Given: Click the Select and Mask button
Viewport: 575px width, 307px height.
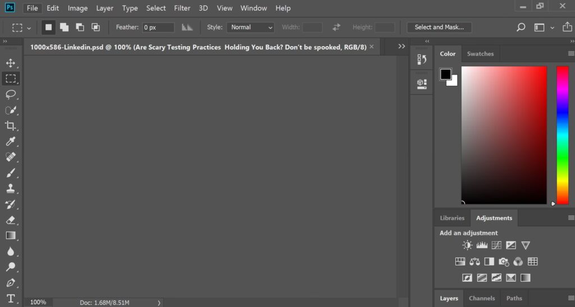Looking at the screenshot, I should click(x=439, y=27).
